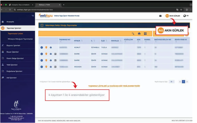Screen dimensions: 197x123
Task: Open AKIN GÜRLEK user menu in header
Action: (x=173, y=16)
